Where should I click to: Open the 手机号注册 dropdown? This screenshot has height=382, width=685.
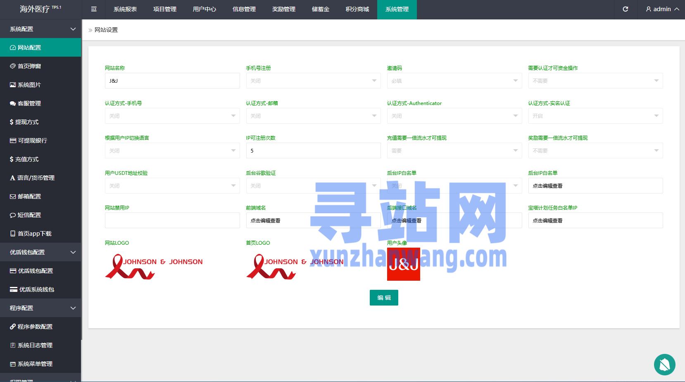[313, 81]
